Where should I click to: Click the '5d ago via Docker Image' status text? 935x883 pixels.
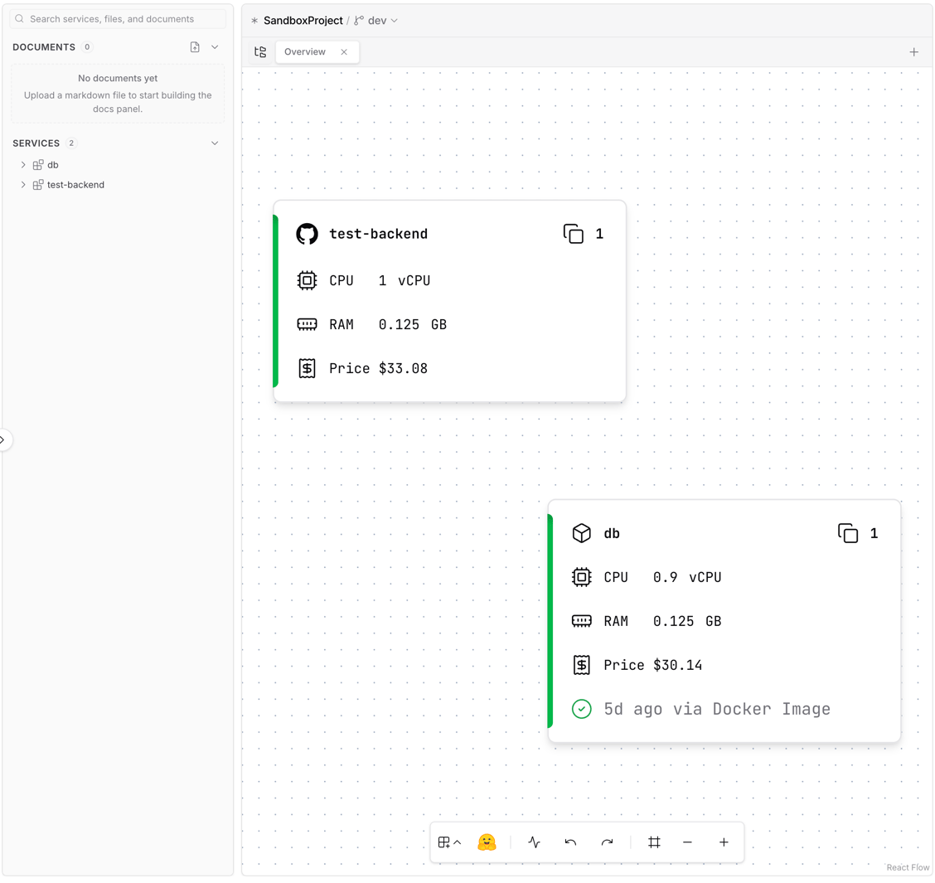pos(717,709)
